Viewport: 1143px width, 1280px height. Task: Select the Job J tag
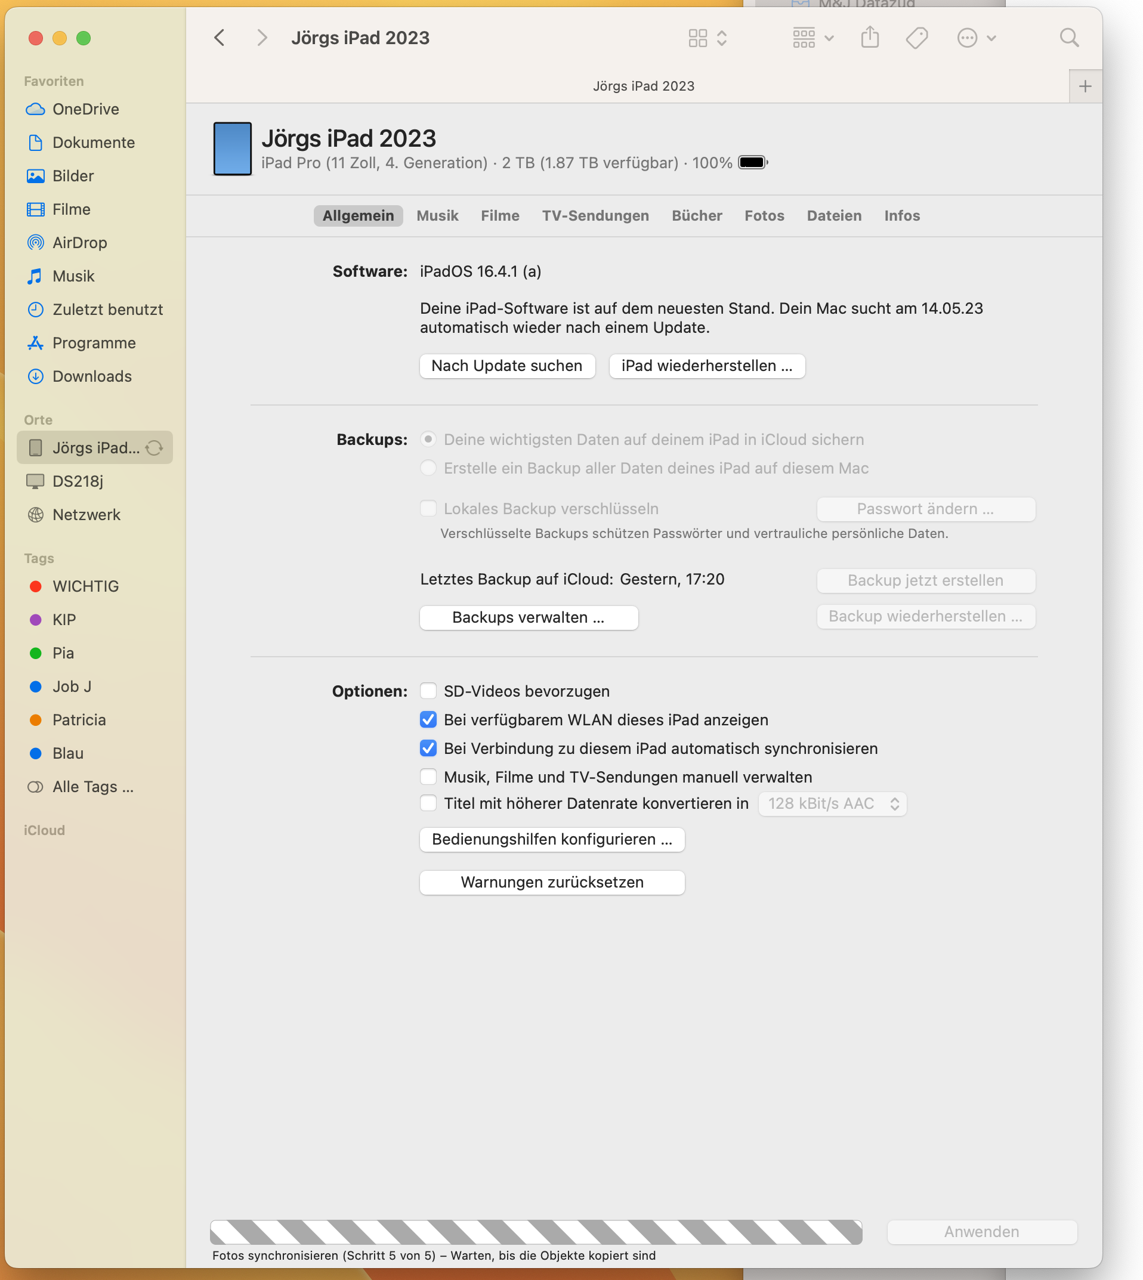coord(95,686)
